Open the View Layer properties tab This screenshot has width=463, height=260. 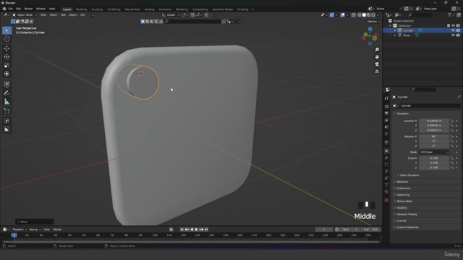coord(386,120)
